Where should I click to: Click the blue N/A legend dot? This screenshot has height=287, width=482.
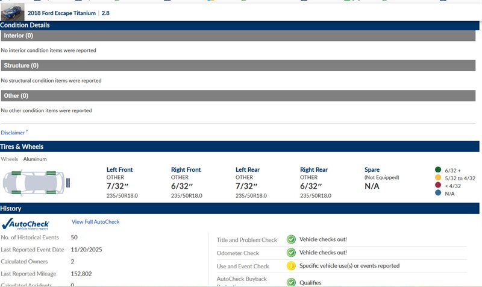[438, 194]
